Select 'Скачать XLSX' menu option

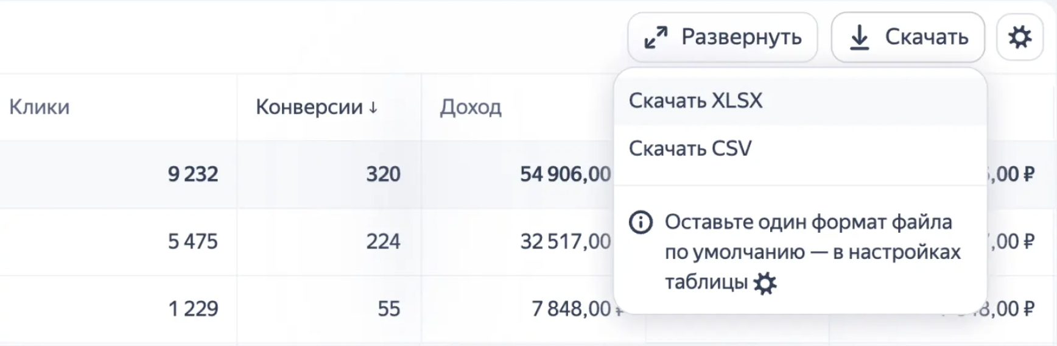click(x=695, y=101)
